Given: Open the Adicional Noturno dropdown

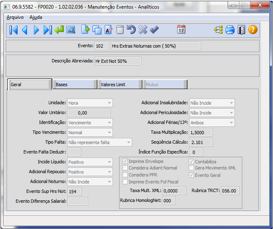Looking at the screenshot, I should click(90, 182).
